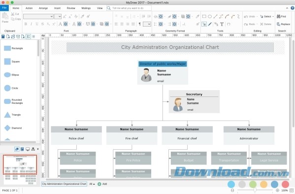Open the paragraph direction combo box

pos(147,24)
